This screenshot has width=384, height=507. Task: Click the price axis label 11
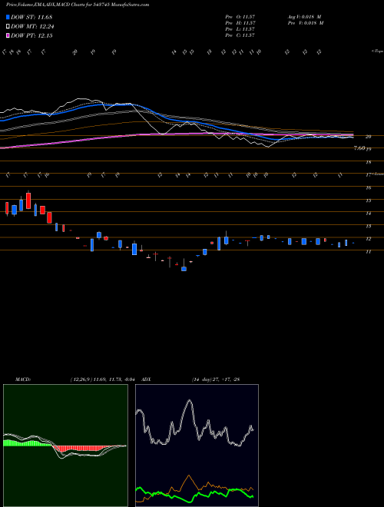(368, 251)
